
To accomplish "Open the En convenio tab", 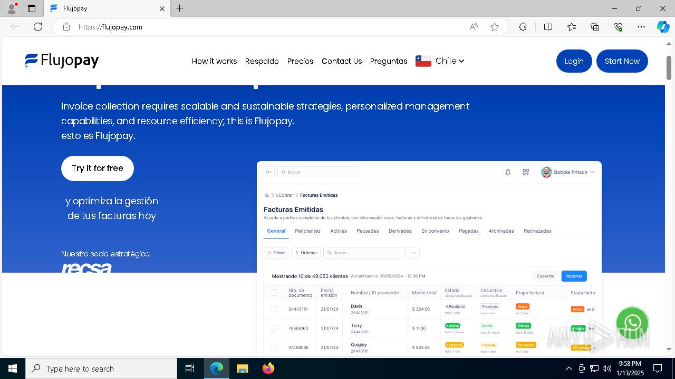I will point(435,231).
